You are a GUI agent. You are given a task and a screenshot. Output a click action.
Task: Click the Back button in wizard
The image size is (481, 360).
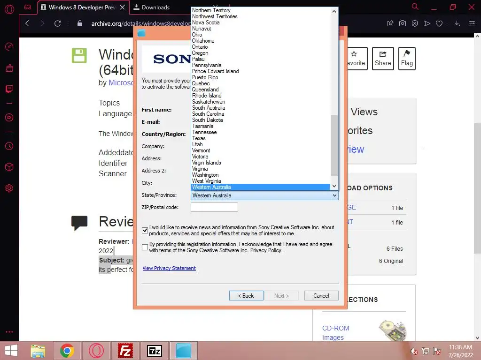point(246,296)
